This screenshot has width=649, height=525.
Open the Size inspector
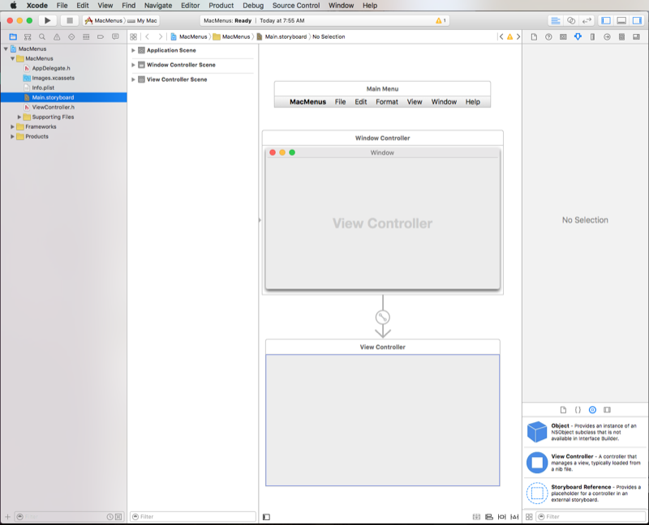click(x=592, y=36)
